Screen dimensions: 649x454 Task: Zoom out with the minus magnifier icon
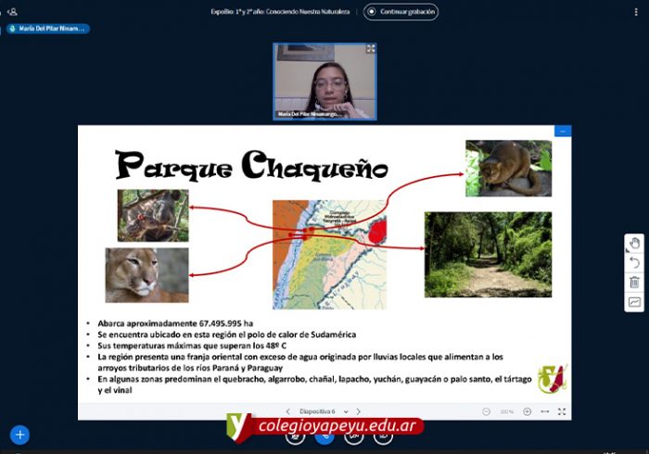pos(487,411)
